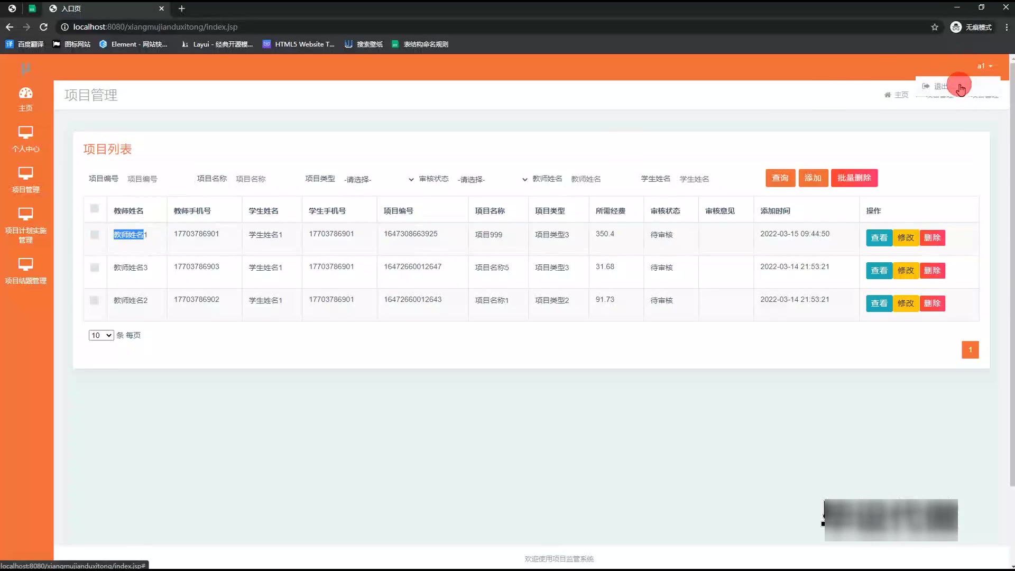Click 查看 for the 项目999 row
This screenshot has height=571, width=1015.
879,238
